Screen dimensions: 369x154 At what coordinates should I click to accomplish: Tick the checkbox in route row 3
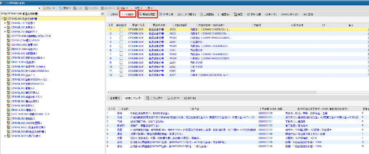(x=121, y=38)
